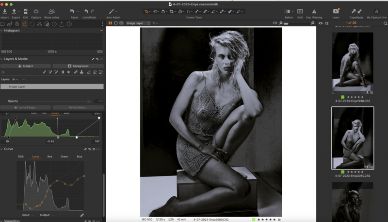Open Before view options dropdown arrow
Viewport: 388px width, 222px height.
click(x=292, y=11)
